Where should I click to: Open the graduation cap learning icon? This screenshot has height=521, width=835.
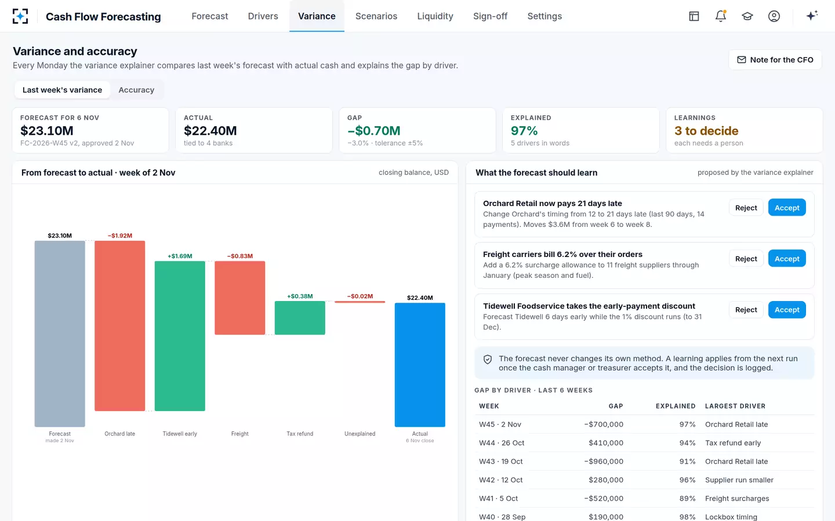[x=747, y=16]
